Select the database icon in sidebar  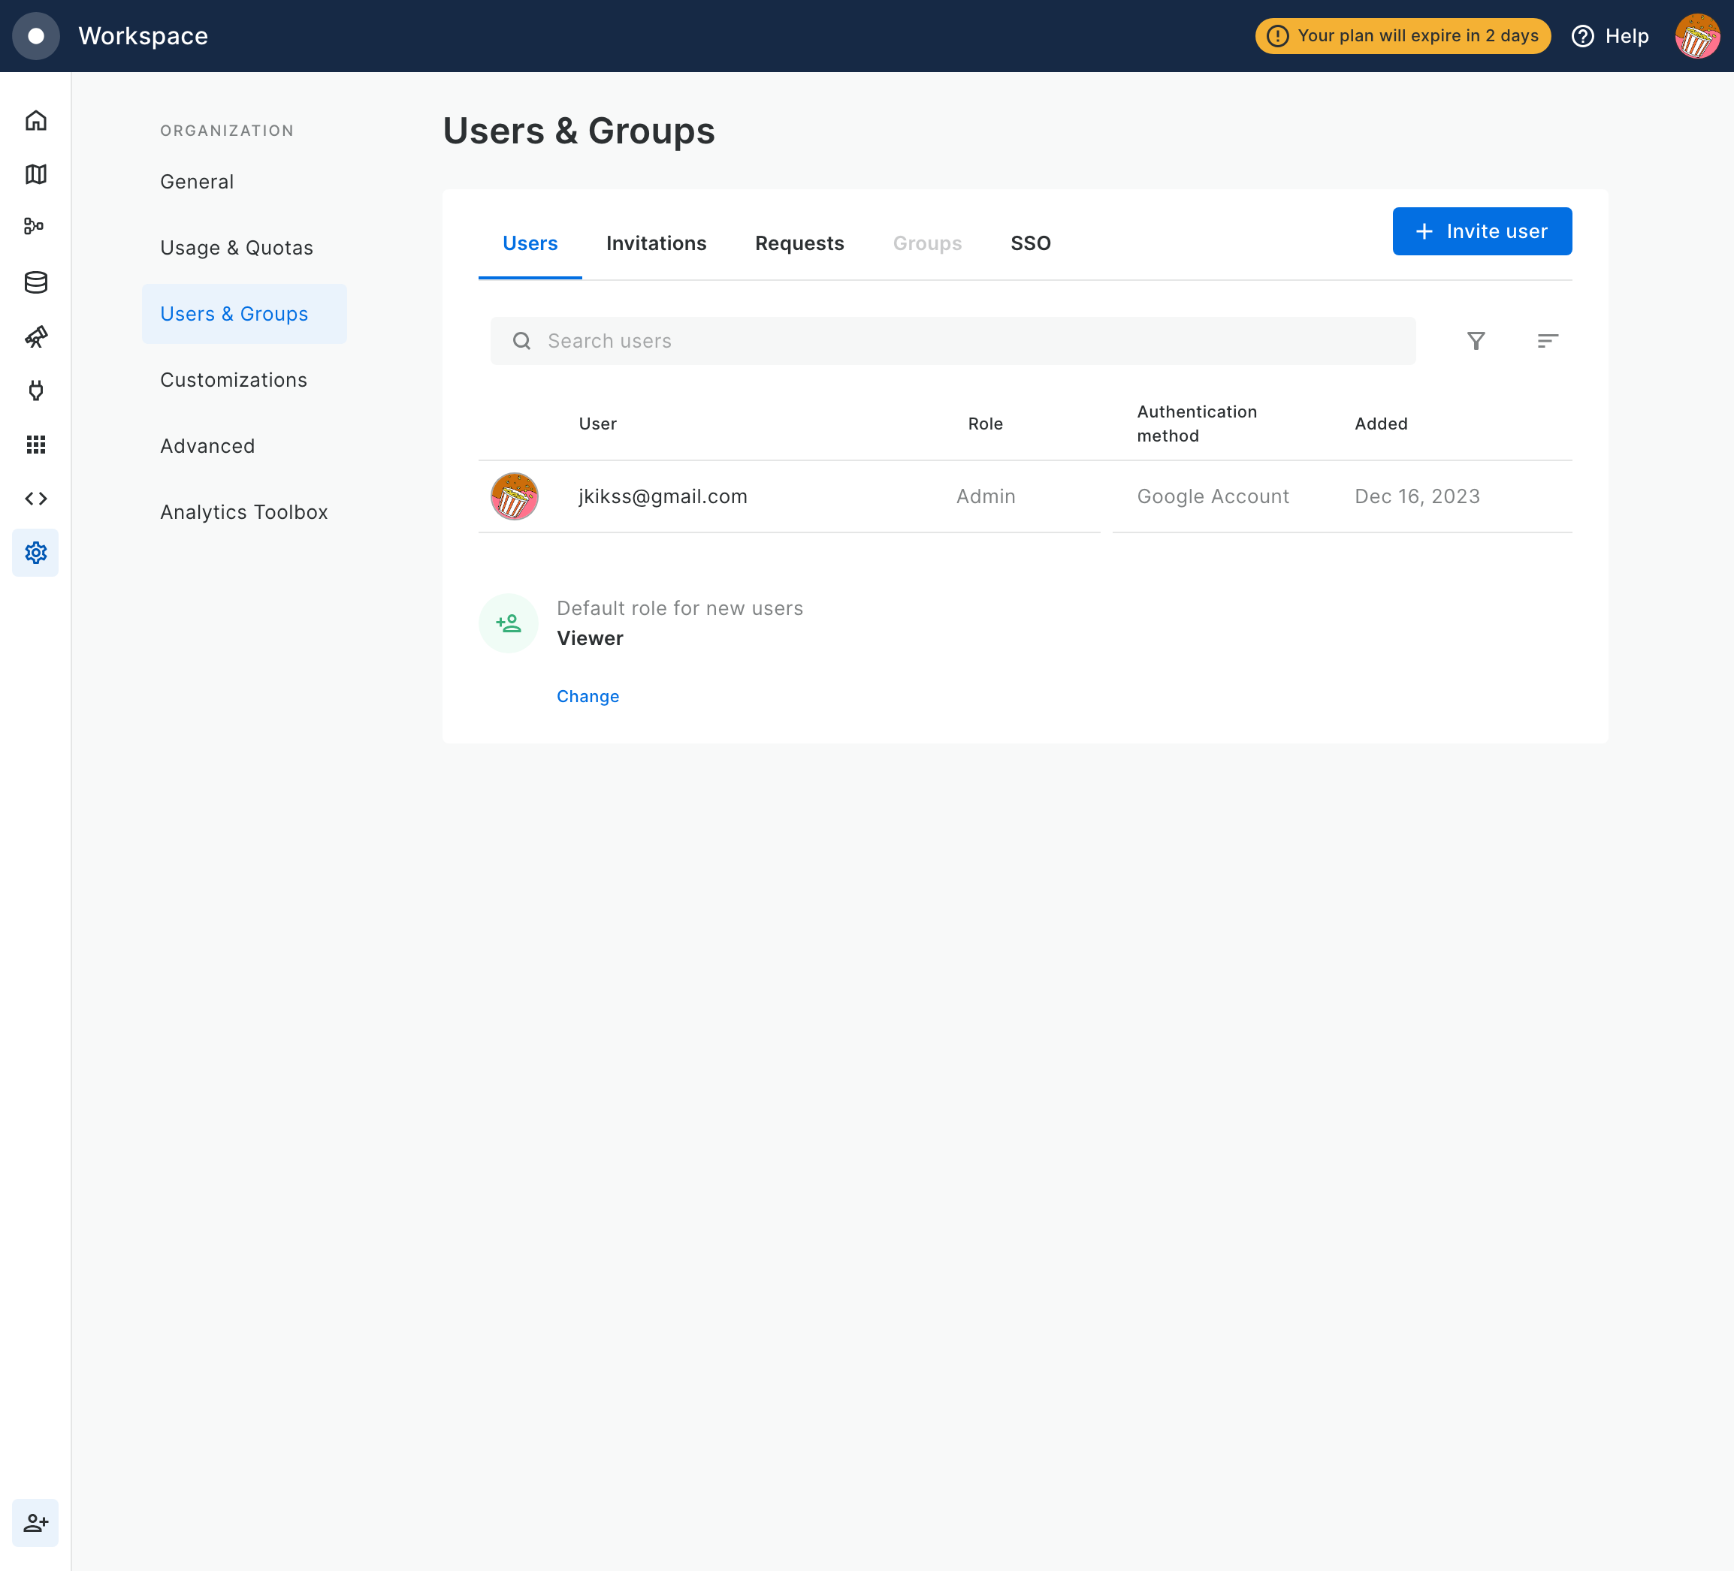pos(35,282)
